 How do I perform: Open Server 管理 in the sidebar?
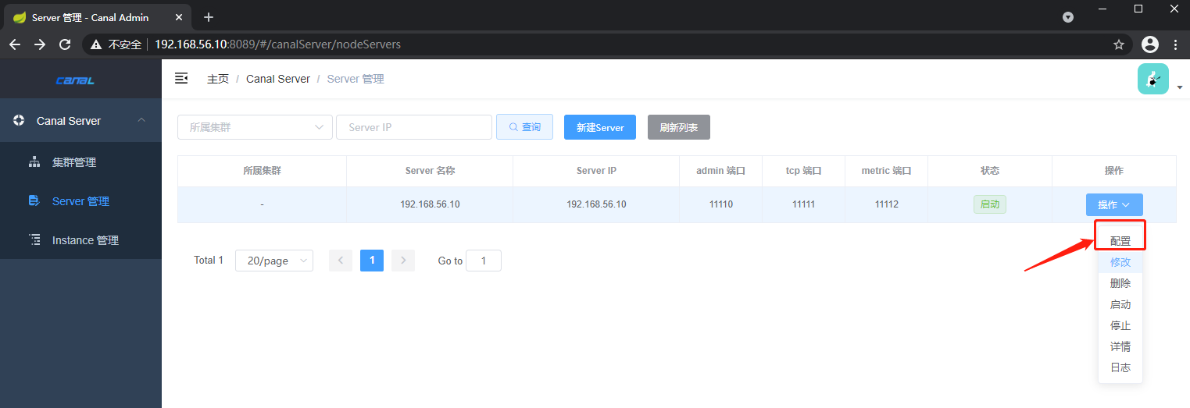tap(81, 201)
